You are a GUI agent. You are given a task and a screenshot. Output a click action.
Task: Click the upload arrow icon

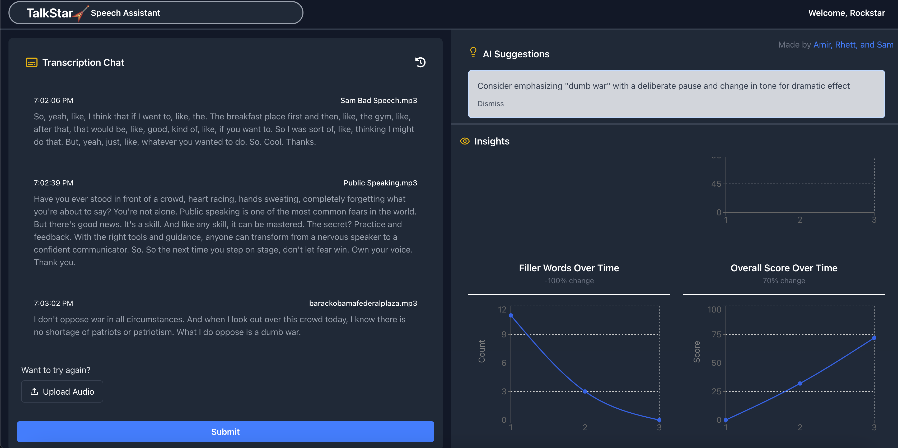34,391
